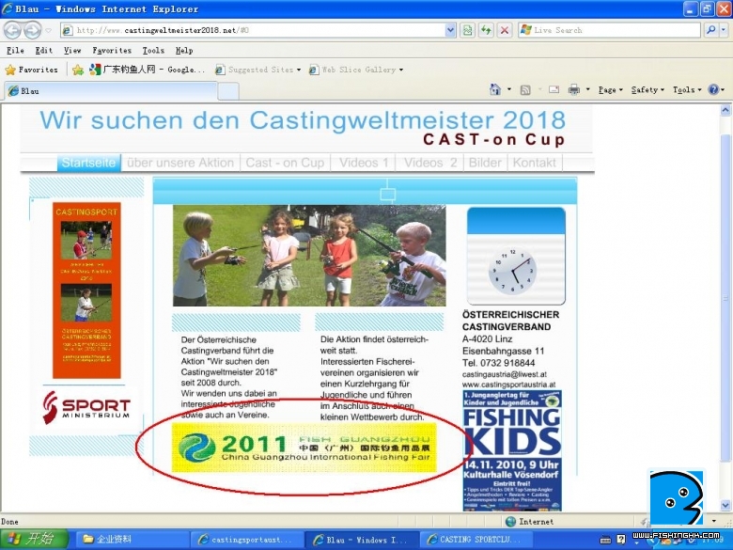Open the Bilder page
Viewport: 733px width, 550px height.
click(x=485, y=163)
